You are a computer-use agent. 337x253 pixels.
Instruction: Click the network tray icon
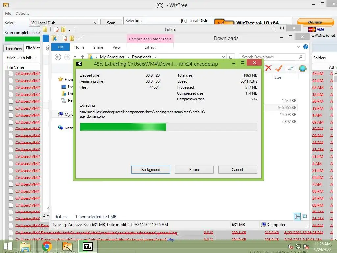(x=298, y=247)
